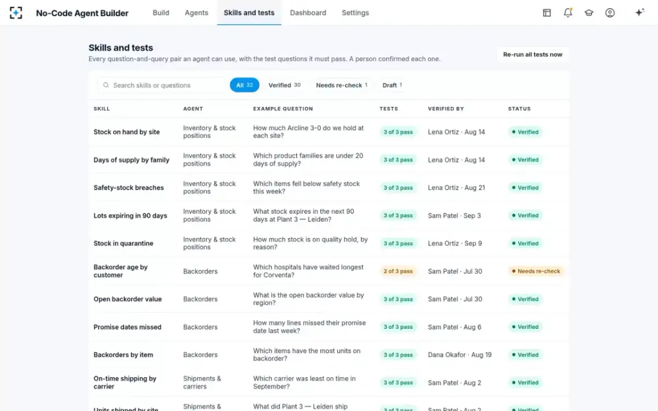Click Lena Ortiz · Sep 9
The height and width of the screenshot is (411, 658).
pos(455,243)
